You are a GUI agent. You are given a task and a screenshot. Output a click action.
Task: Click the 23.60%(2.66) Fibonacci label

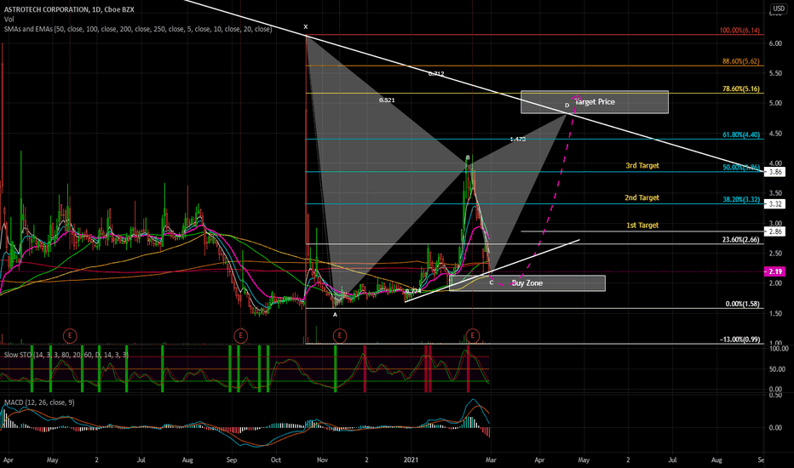click(741, 239)
